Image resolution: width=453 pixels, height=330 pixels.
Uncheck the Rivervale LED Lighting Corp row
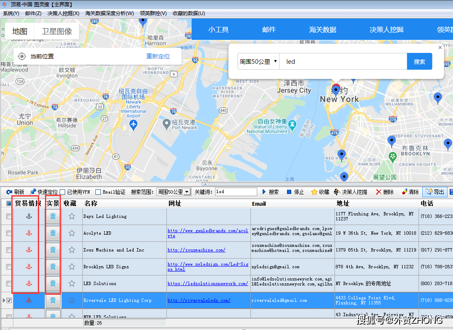(9, 300)
